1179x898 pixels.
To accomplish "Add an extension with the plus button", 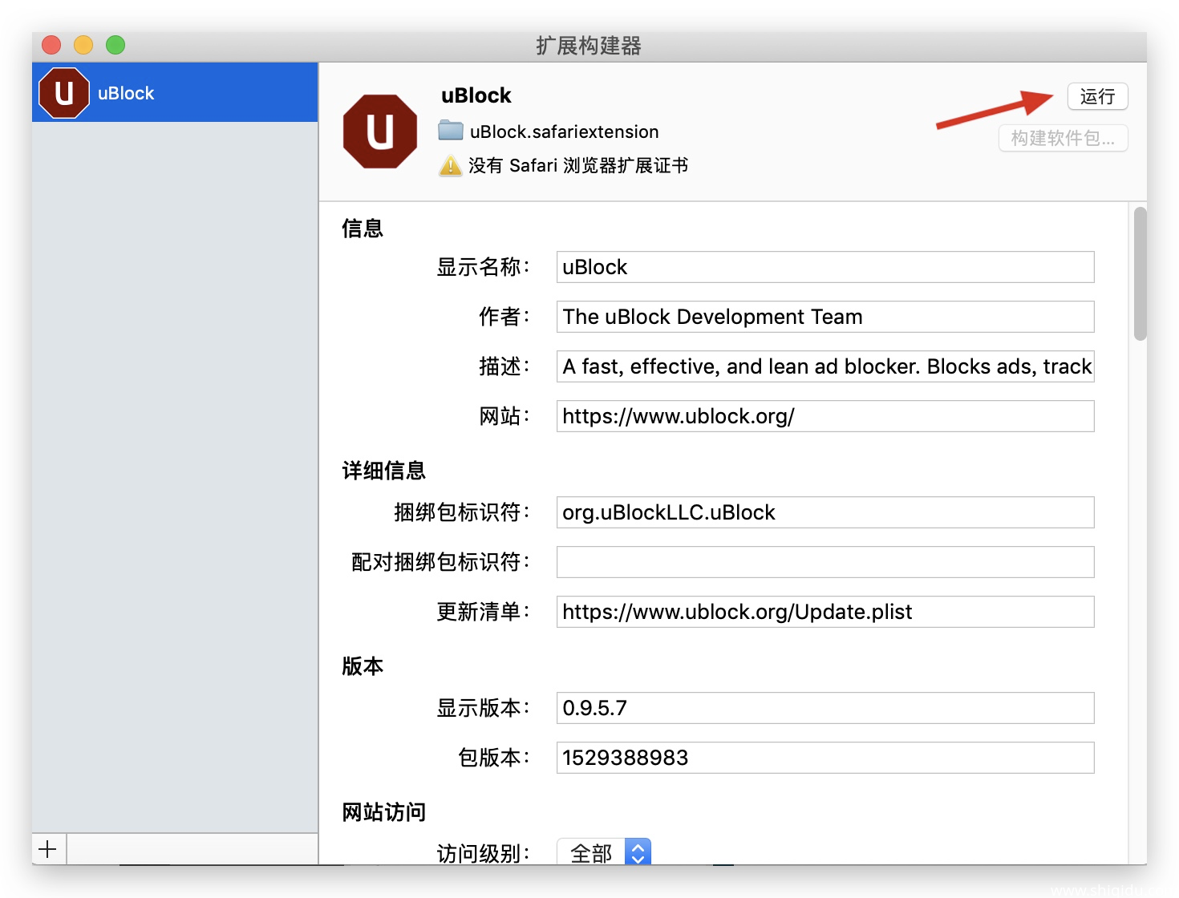I will (x=48, y=849).
